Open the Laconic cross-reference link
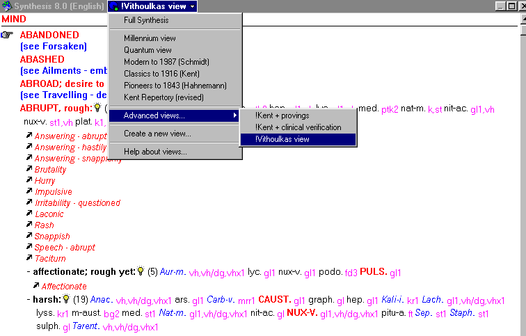526x336 pixels. 49,214
